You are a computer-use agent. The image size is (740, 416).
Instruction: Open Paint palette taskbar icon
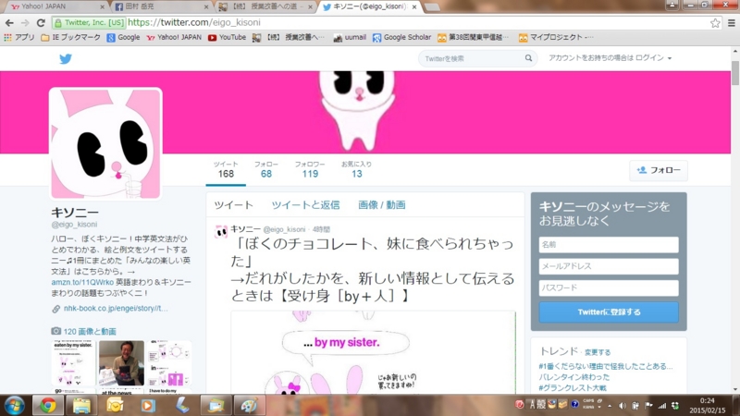pyautogui.click(x=248, y=406)
